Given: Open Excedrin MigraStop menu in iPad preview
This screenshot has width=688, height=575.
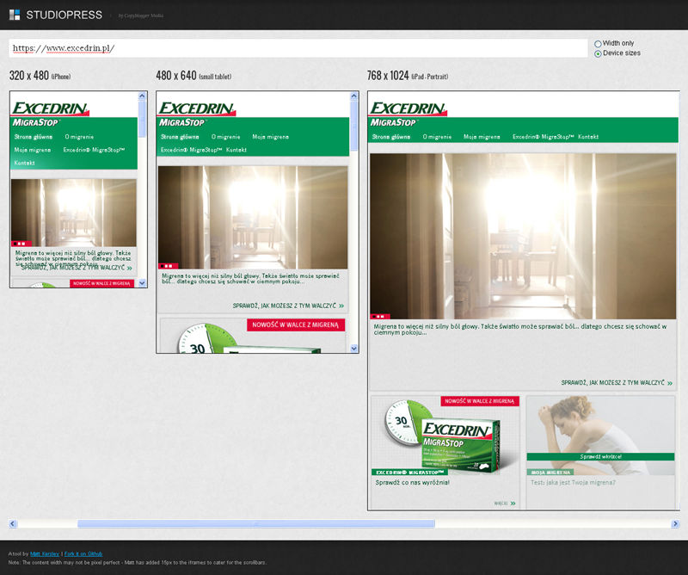Looking at the screenshot, I should click(x=544, y=137).
